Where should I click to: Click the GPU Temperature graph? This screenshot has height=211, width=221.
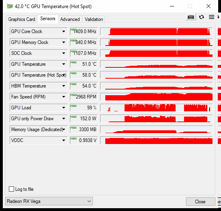click(156, 64)
